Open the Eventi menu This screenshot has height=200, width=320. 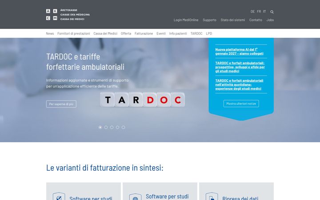pyautogui.click(x=161, y=33)
